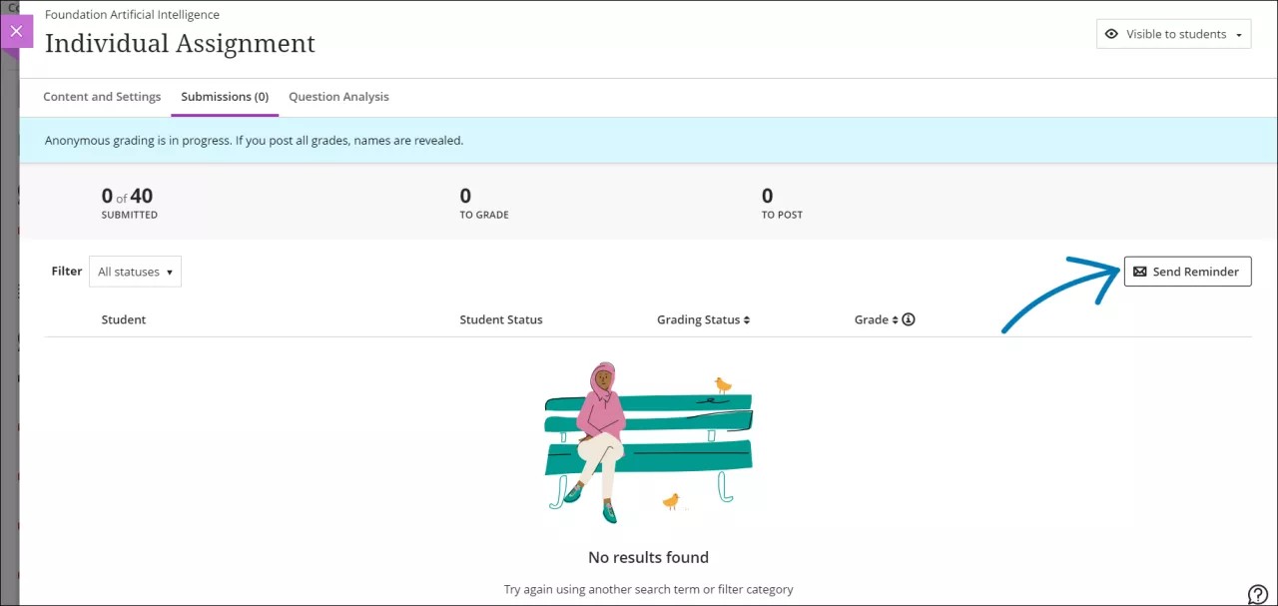Click the eye icon on Visible to students
Viewport: 1278px width, 606px height.
[1111, 33]
